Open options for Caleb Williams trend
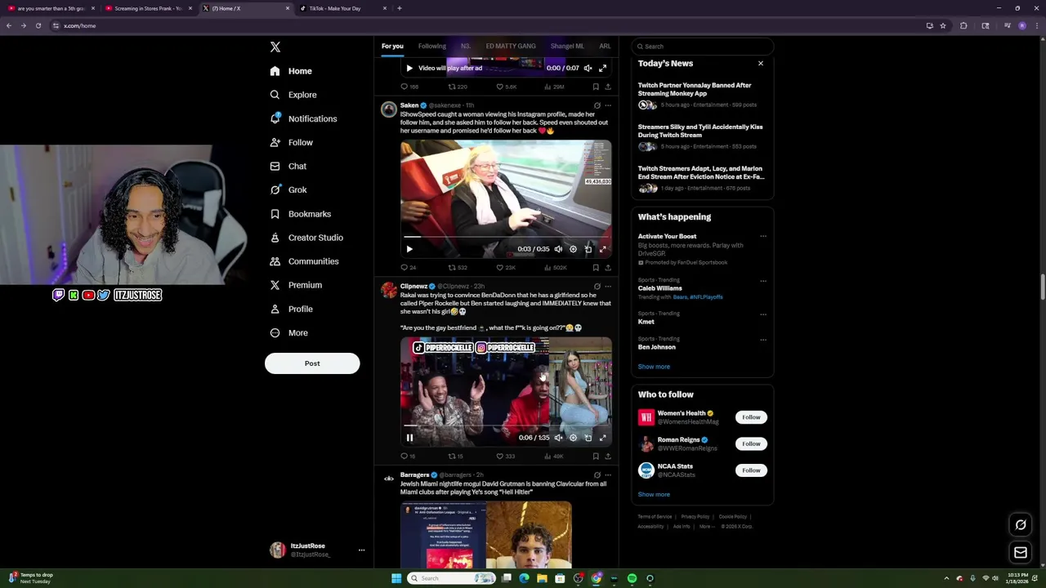The height and width of the screenshot is (588, 1046). (762, 281)
